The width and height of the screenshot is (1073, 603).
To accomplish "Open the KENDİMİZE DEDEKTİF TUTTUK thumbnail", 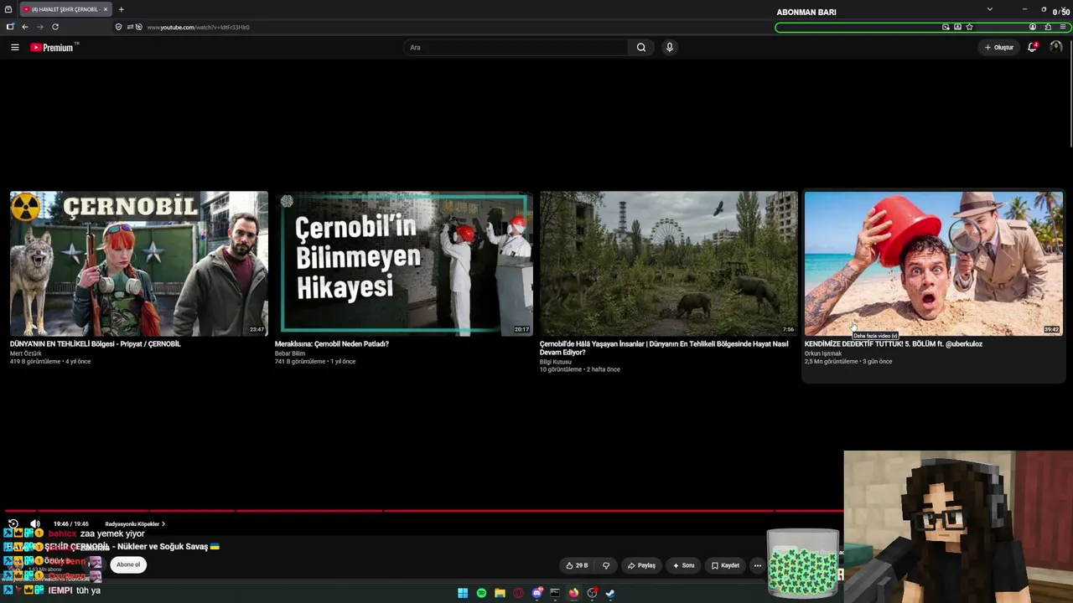I will click(x=934, y=264).
